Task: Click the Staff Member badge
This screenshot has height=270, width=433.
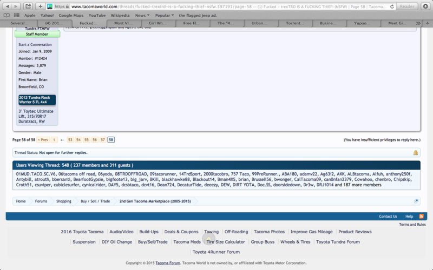Action: click(37, 34)
